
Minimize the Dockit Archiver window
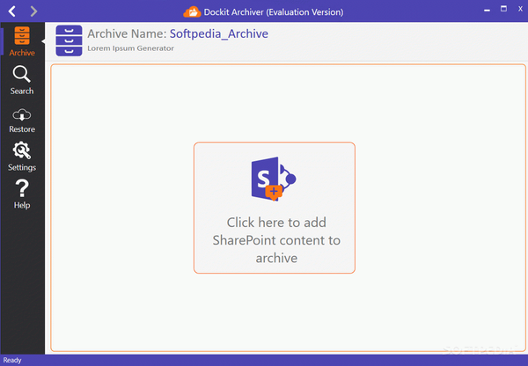click(487, 10)
